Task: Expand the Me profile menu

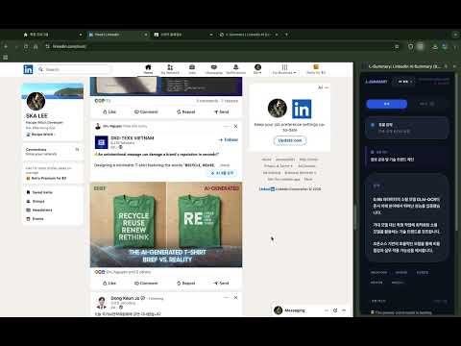Action: [x=257, y=69]
